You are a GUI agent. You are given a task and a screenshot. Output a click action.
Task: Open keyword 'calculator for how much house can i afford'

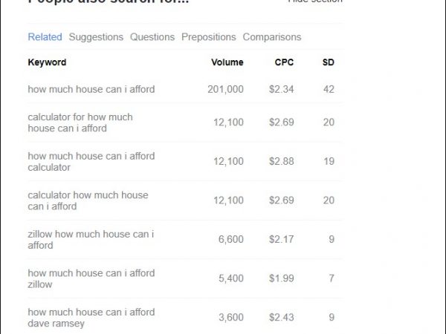click(x=80, y=122)
